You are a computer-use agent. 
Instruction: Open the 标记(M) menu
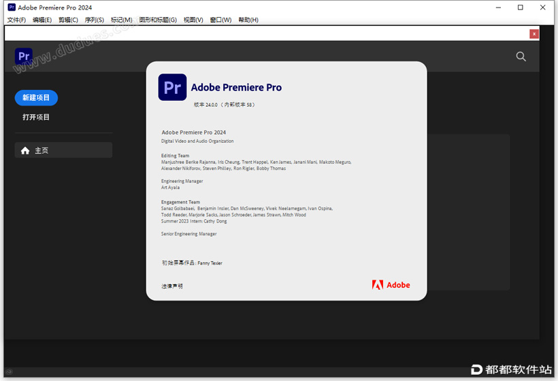pos(121,20)
